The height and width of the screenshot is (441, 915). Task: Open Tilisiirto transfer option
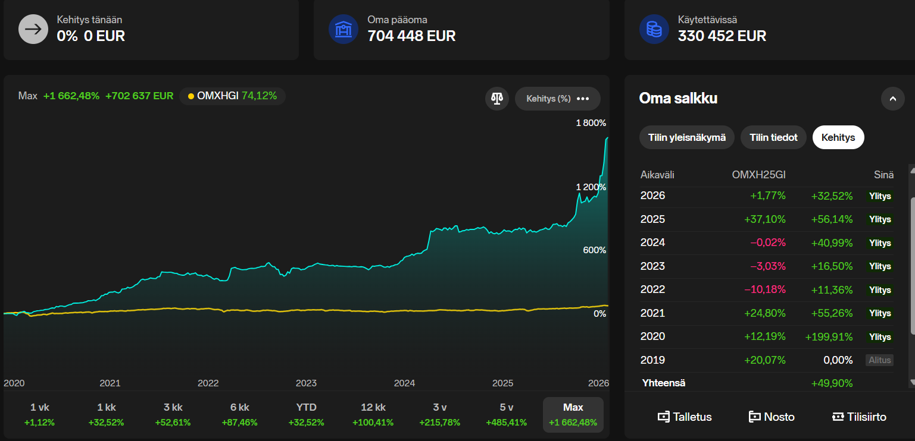tap(859, 417)
